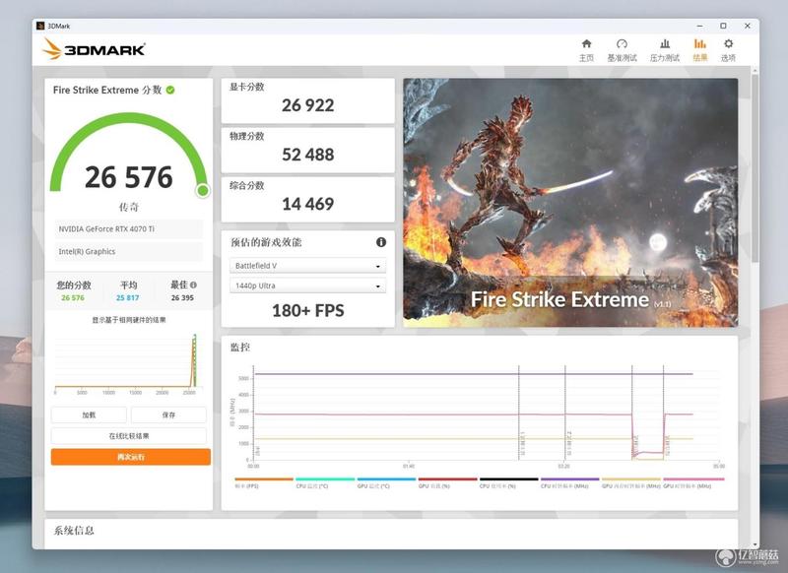Toggle the CPU 温度 (°C) legend series

(325, 483)
